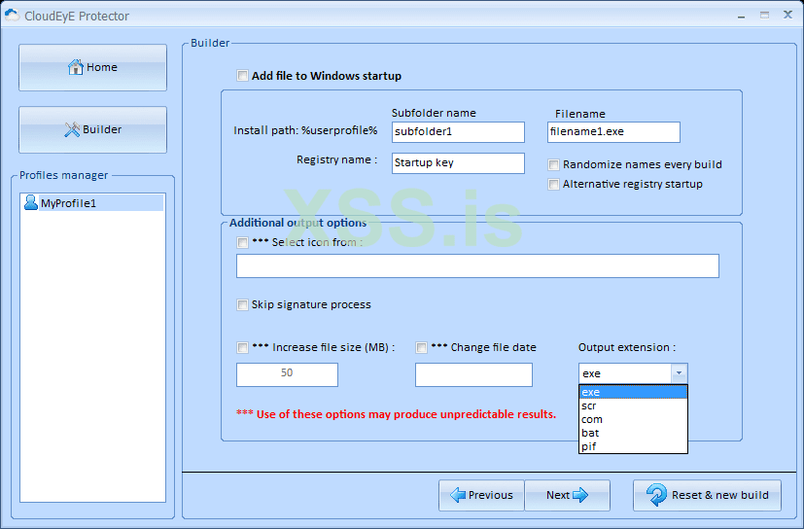Choose exe in the extension list
The height and width of the screenshot is (529, 804).
click(x=633, y=392)
